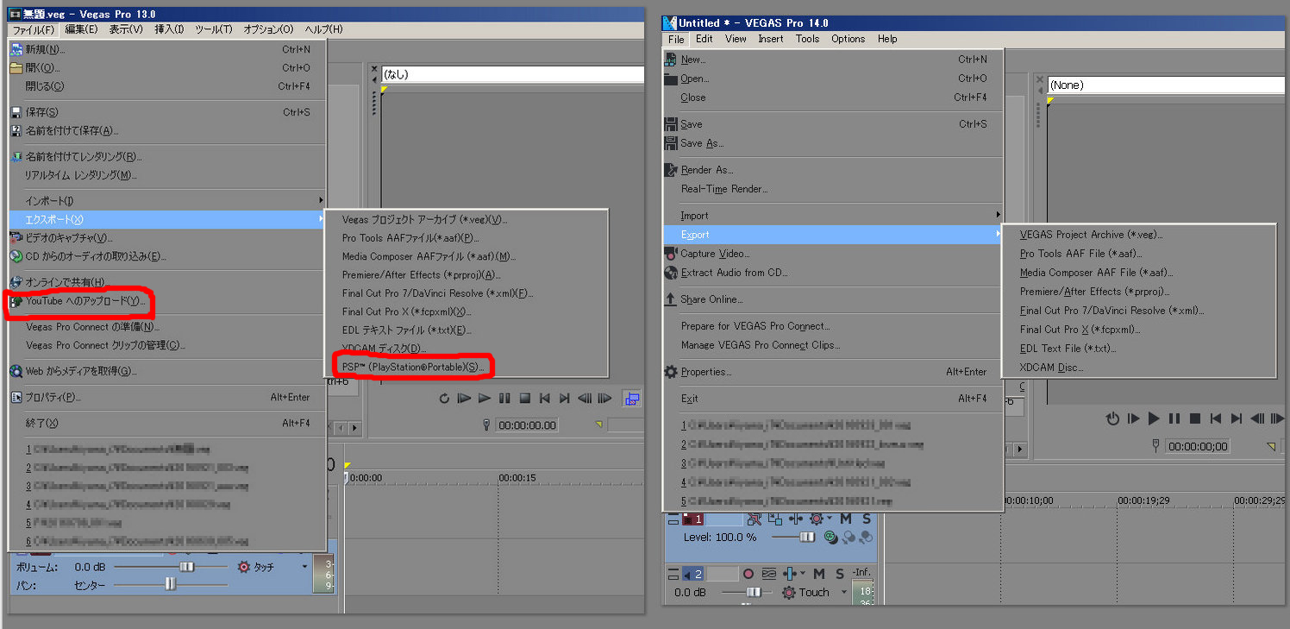This screenshot has width=1290, height=629.
Task: Click the 00:00:15 ruler mark in Vegas 13 timeline
Action: pyautogui.click(x=517, y=477)
